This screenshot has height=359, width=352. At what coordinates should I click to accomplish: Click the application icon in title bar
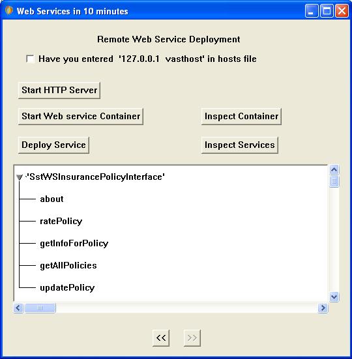coord(9,10)
